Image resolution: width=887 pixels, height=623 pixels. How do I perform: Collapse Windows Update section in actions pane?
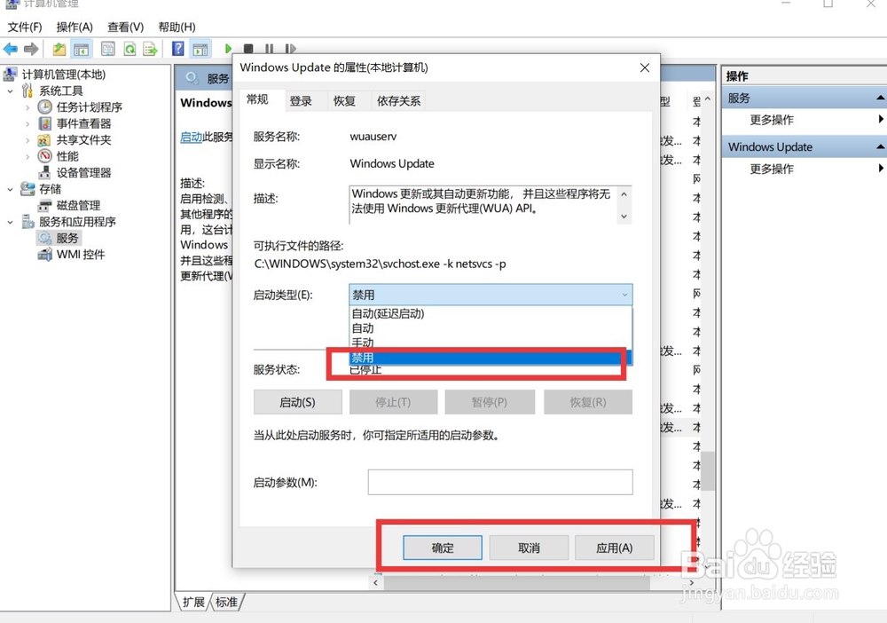880,146
